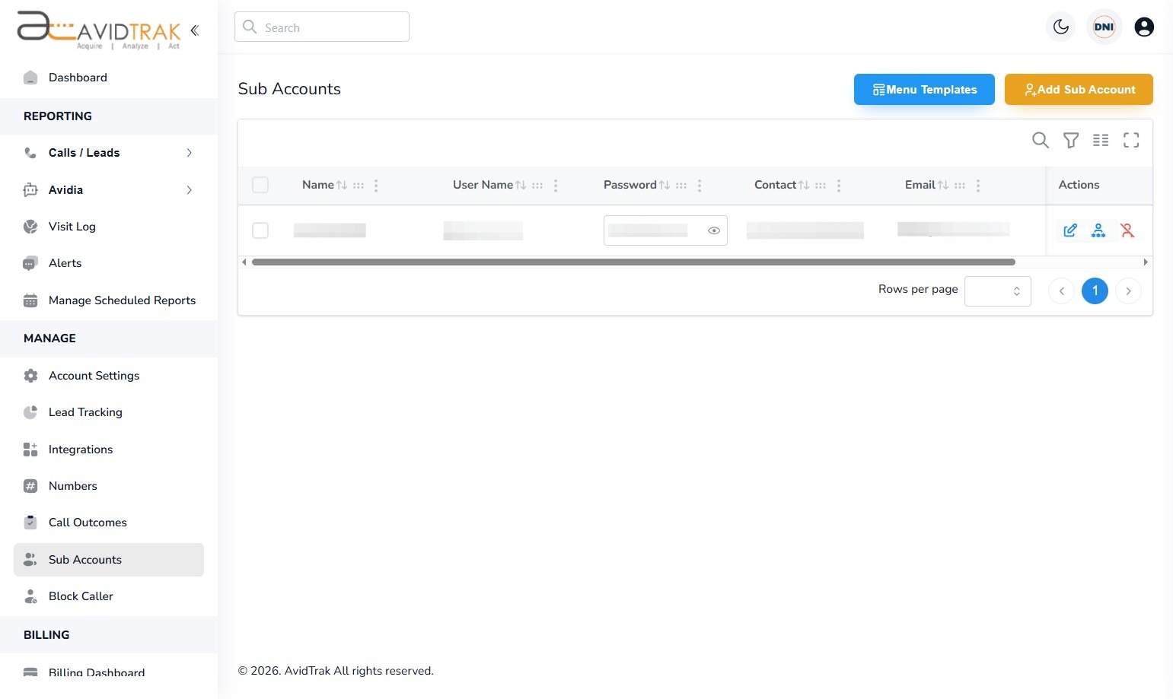1173x699 pixels.
Task: Click the red delete sub account icon
Action: pos(1127,230)
